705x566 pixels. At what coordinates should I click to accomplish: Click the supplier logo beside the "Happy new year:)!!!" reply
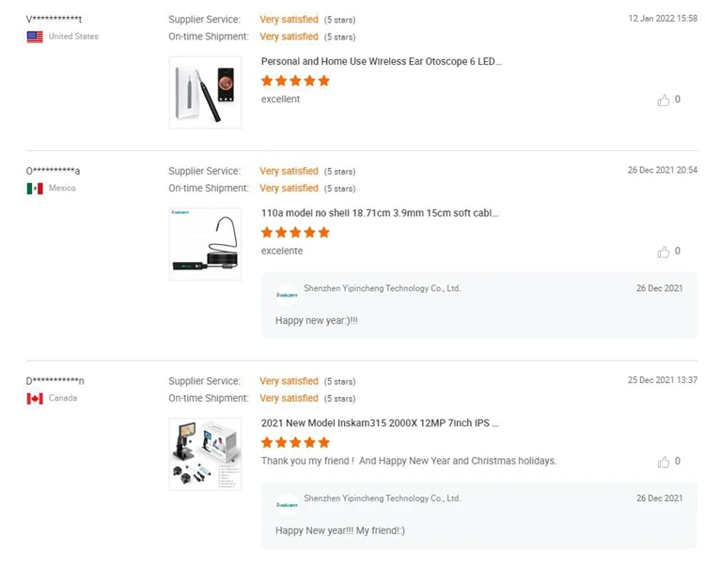point(287,295)
